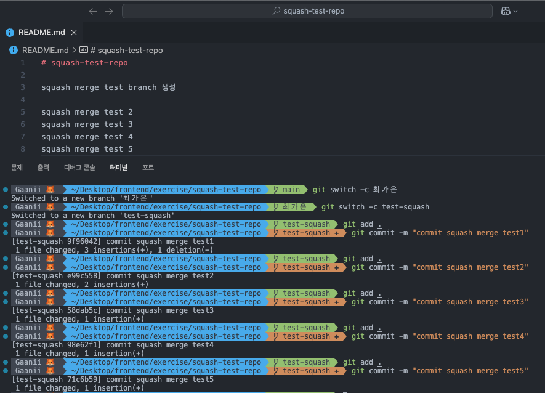Click the '[test-squash 58dab5c]' output line
Image resolution: width=545 pixels, height=393 pixels.
click(113, 310)
